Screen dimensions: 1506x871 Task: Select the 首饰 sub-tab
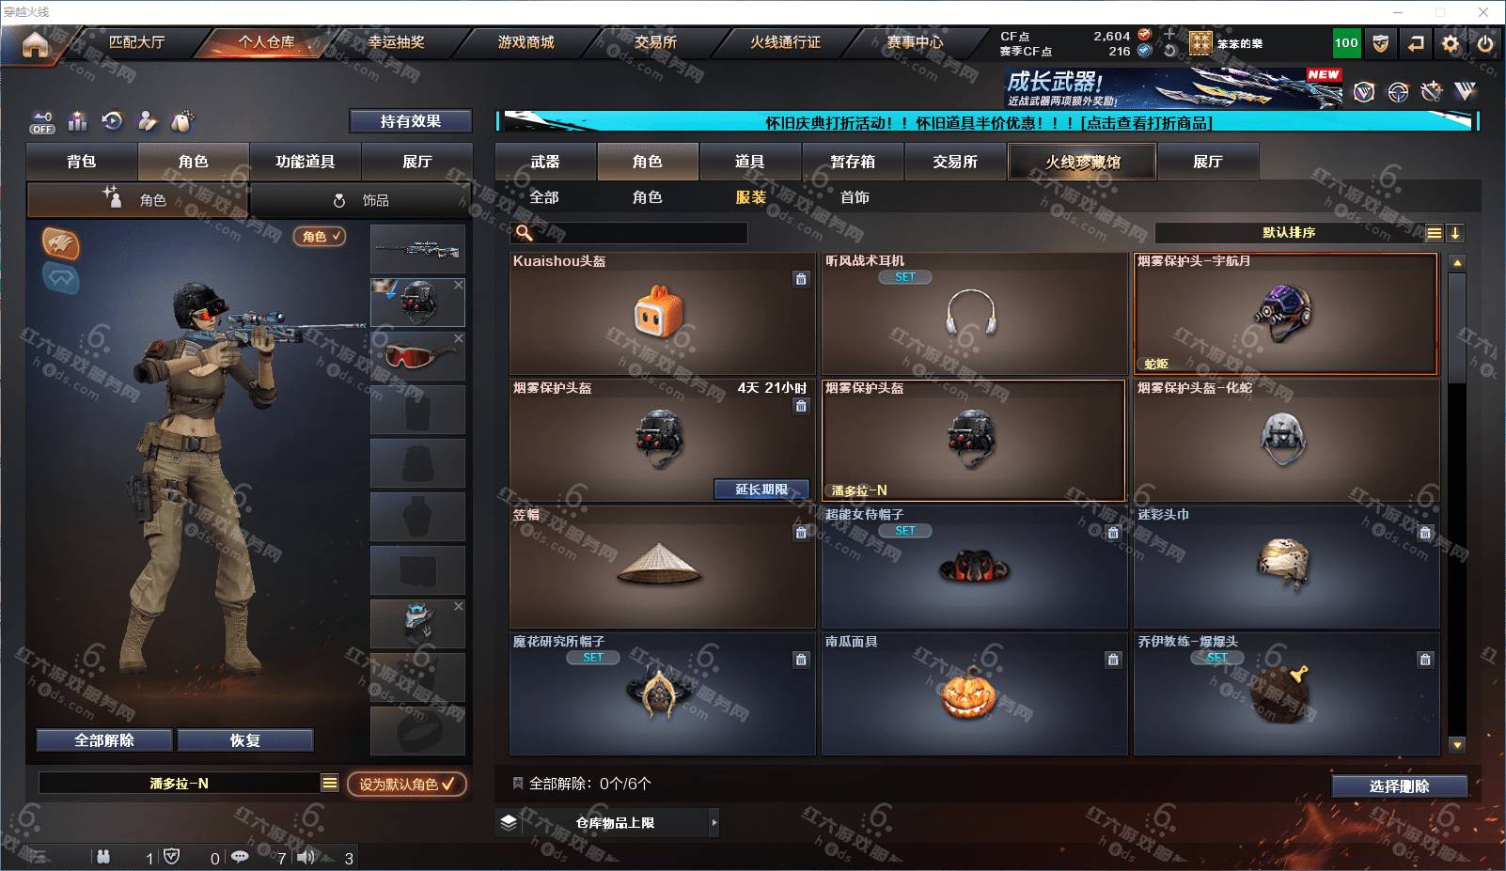(x=855, y=197)
